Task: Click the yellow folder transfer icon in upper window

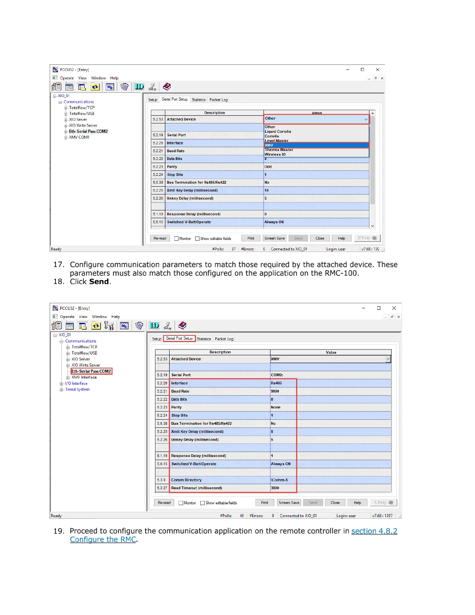Action: 95,87
